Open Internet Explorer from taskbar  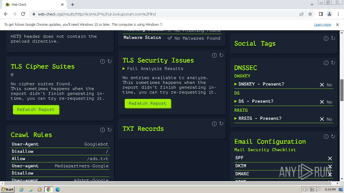coord(21,190)
